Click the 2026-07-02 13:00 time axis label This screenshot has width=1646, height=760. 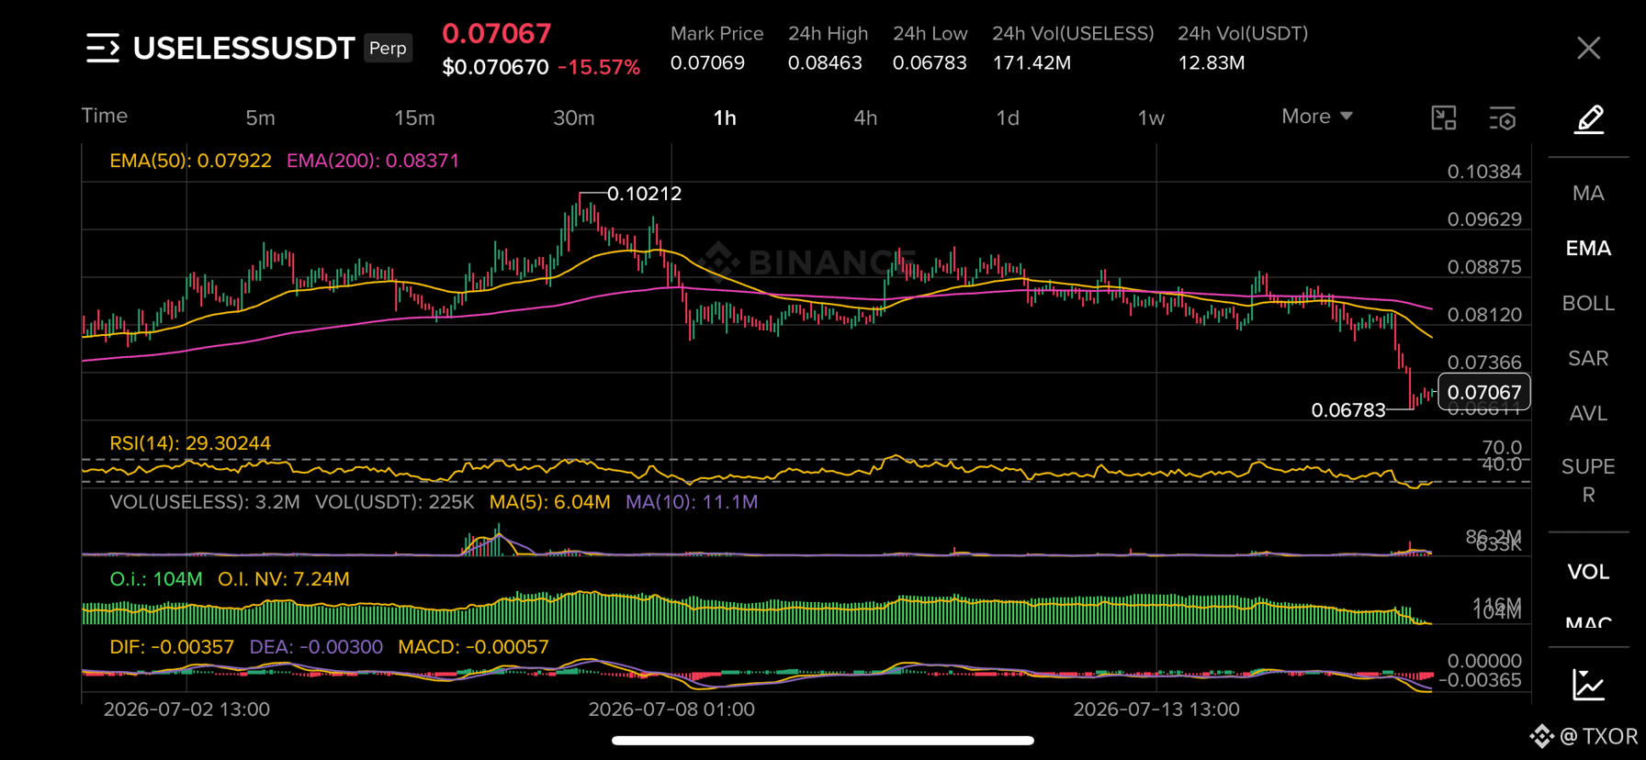186,710
